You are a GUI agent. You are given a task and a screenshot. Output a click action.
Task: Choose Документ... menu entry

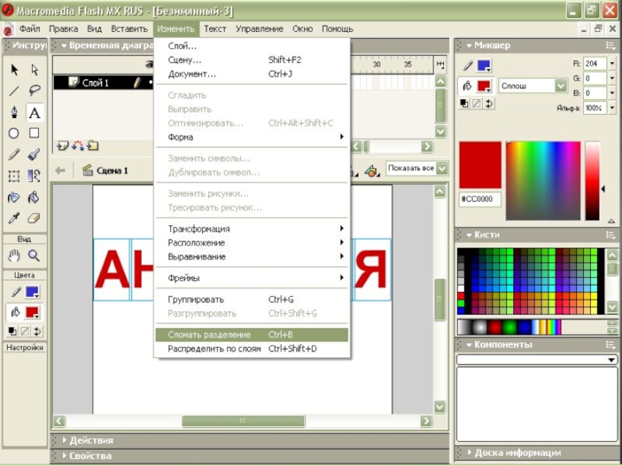point(252,74)
